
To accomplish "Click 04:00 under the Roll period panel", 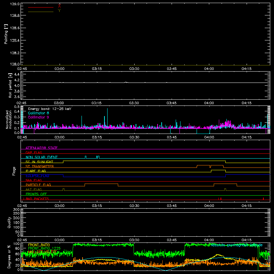I will [x=209, y=103].
